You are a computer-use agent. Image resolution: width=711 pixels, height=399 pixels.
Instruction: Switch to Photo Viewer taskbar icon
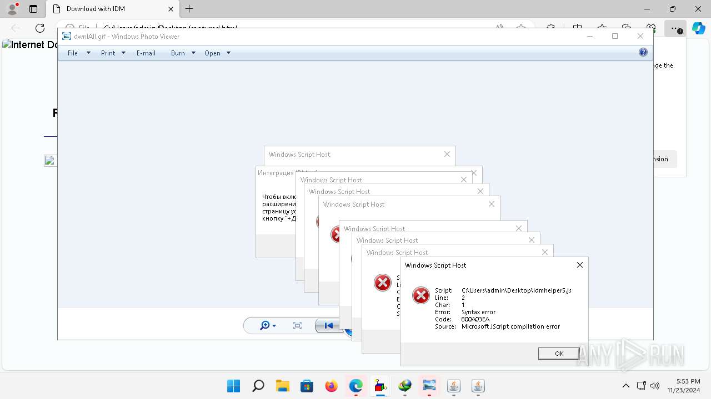click(429, 386)
